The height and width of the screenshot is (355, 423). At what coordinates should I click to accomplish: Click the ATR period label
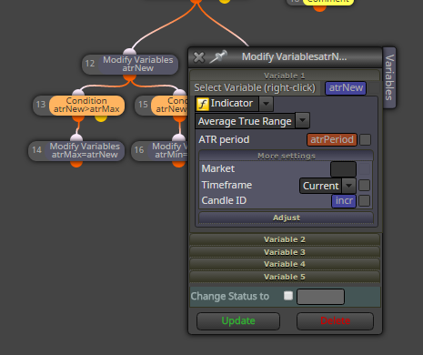point(224,139)
